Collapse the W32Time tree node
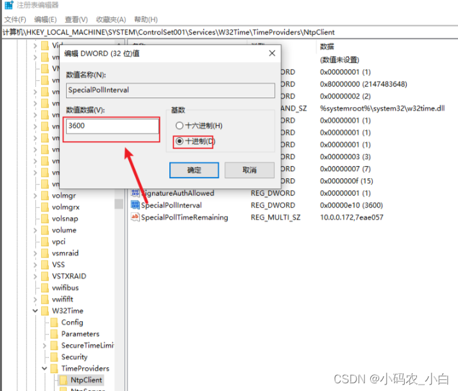 35,311
